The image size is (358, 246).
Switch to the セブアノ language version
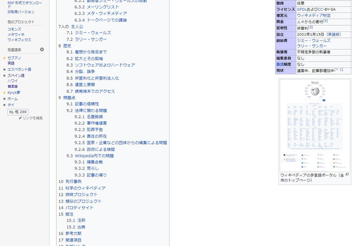(14, 58)
